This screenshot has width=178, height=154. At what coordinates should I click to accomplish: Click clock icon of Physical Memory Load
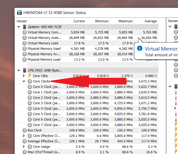[25, 59]
